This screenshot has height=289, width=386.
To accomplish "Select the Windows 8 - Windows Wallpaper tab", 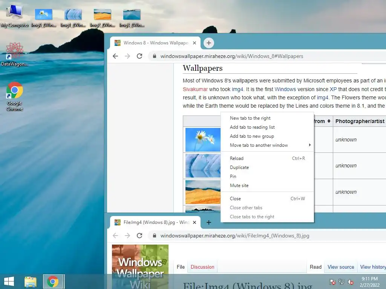I will pos(155,43).
